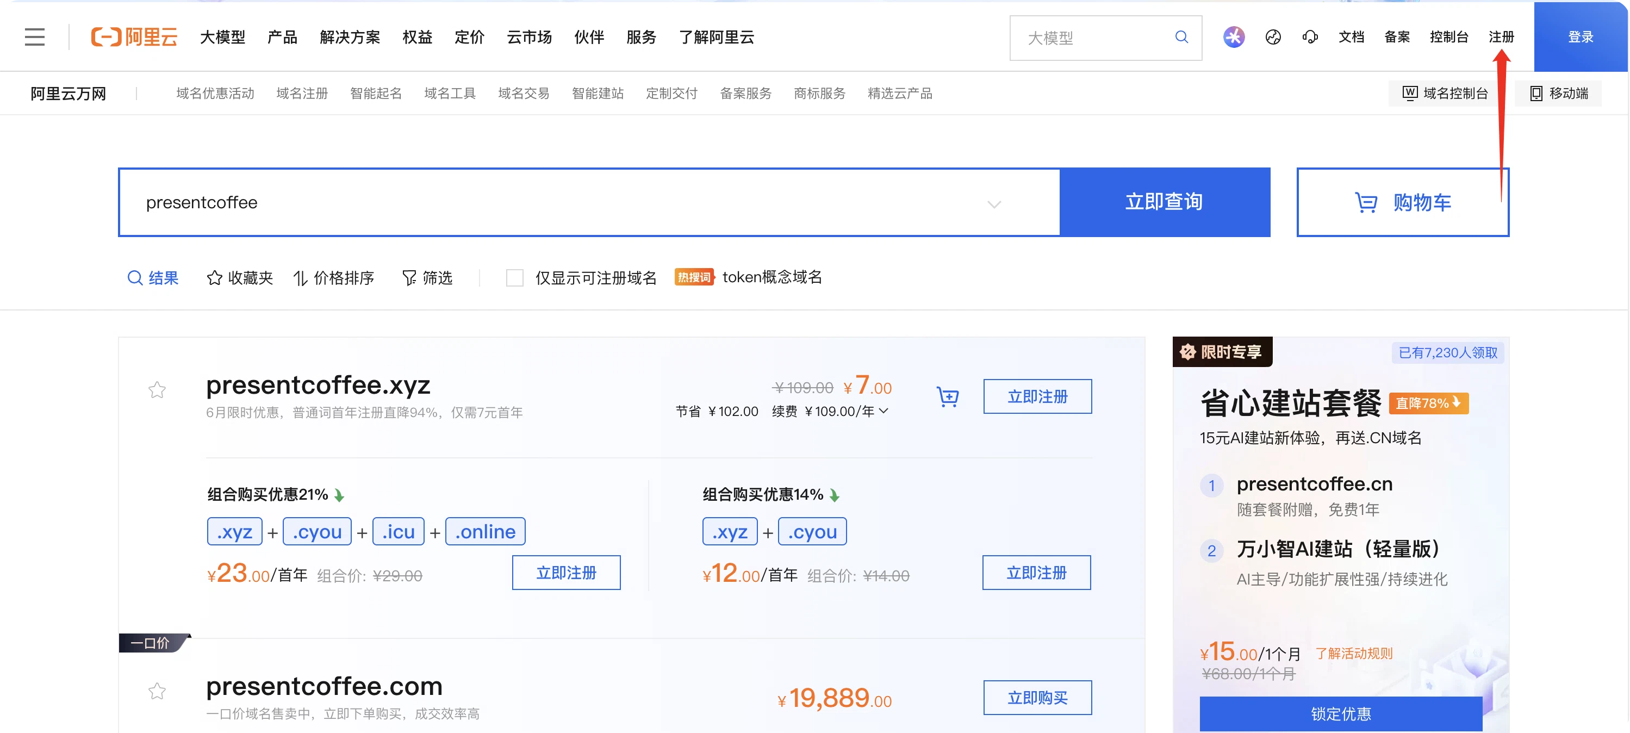Click 登录 login button
This screenshot has width=1630, height=733.
tap(1580, 37)
